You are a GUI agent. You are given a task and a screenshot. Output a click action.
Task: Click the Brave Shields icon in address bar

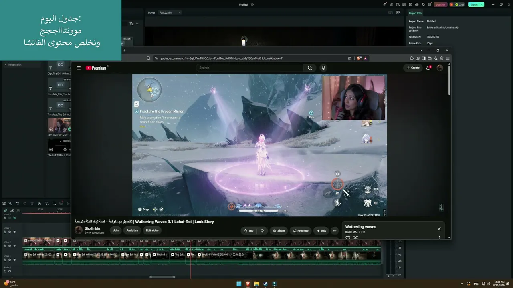click(x=359, y=58)
